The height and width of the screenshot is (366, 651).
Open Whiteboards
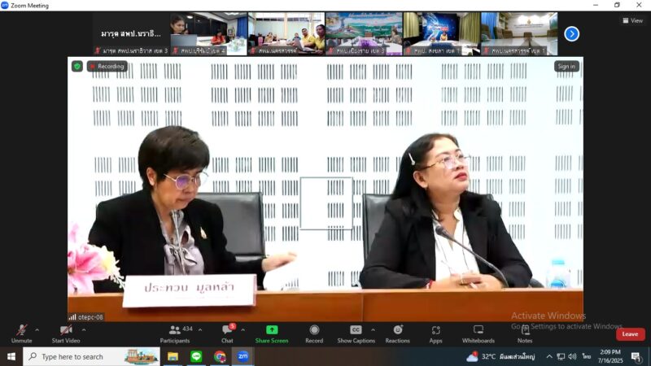[478, 333]
